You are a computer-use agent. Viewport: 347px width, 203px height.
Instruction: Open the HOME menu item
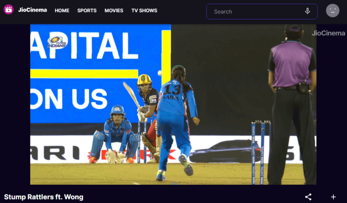point(62,10)
